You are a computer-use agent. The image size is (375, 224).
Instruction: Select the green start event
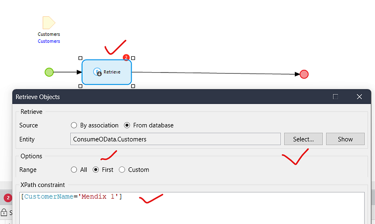tap(49, 72)
